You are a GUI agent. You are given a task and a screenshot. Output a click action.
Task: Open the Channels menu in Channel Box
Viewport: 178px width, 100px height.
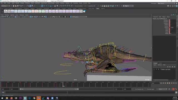pos(155,17)
